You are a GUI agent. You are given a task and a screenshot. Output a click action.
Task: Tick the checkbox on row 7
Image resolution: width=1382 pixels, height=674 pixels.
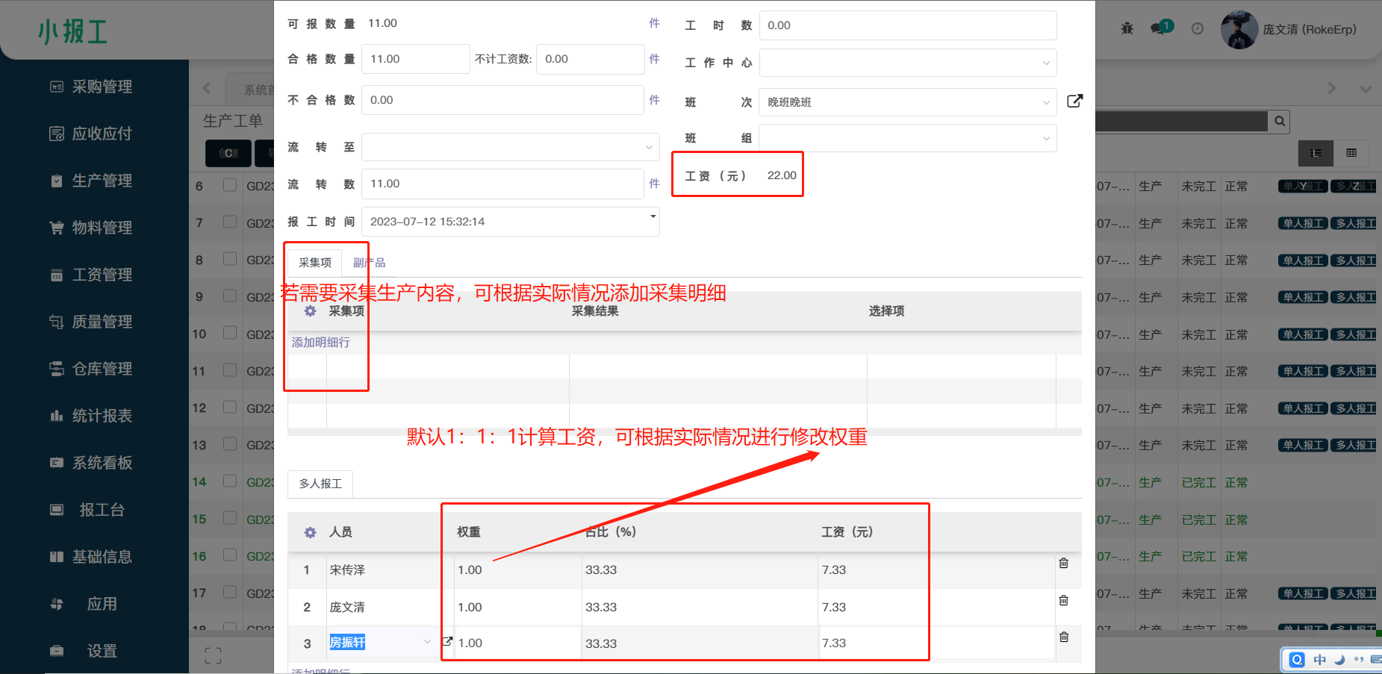(x=230, y=222)
